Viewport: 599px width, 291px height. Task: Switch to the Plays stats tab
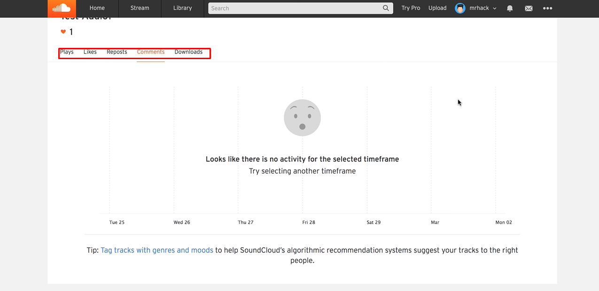coord(67,52)
